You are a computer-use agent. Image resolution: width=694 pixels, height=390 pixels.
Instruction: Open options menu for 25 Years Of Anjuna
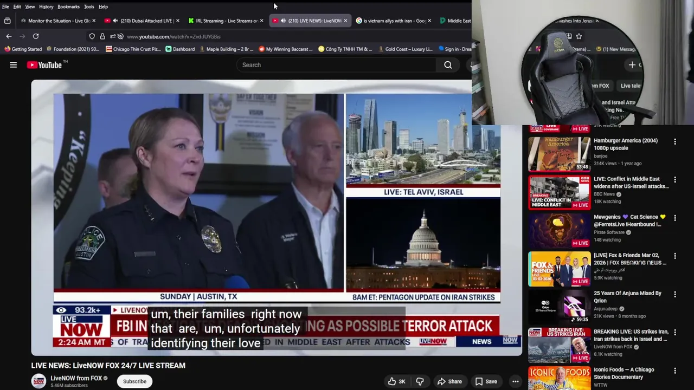tap(675, 294)
